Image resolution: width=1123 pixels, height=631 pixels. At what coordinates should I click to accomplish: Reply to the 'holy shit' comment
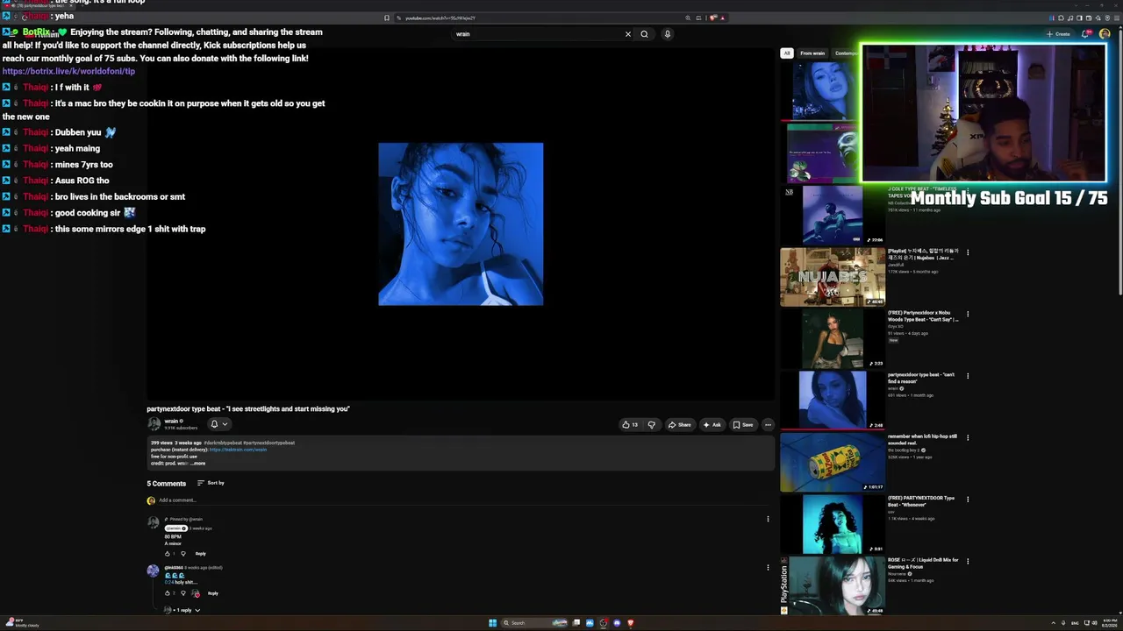click(212, 593)
